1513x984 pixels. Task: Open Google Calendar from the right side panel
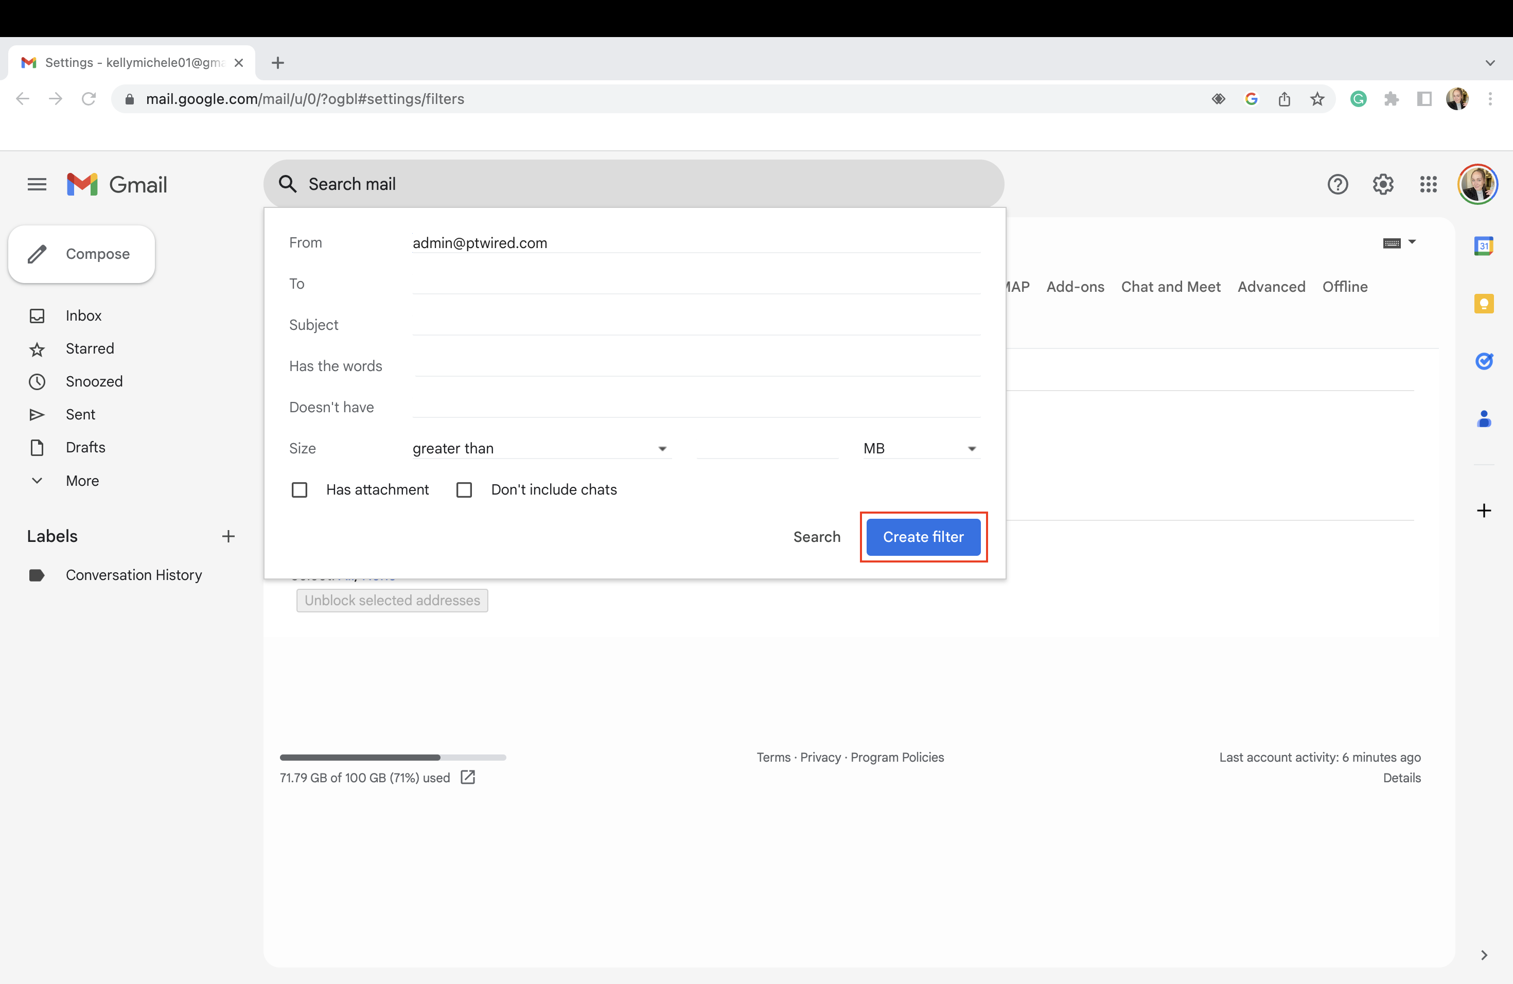(x=1484, y=246)
